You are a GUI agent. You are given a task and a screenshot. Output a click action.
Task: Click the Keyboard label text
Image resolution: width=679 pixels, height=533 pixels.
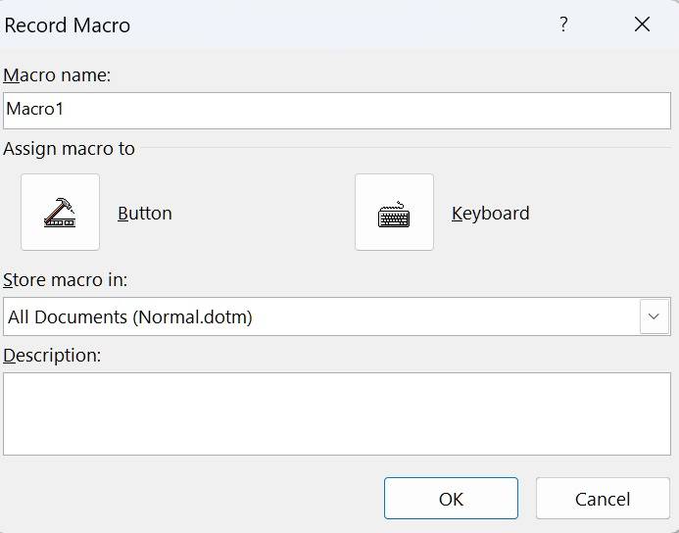[490, 213]
